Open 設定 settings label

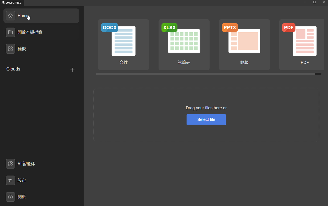click(22, 180)
